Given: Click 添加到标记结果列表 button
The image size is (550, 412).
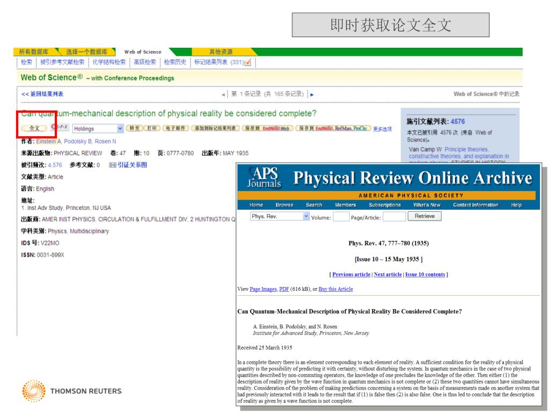Looking at the screenshot, I should pyautogui.click(x=215, y=128).
